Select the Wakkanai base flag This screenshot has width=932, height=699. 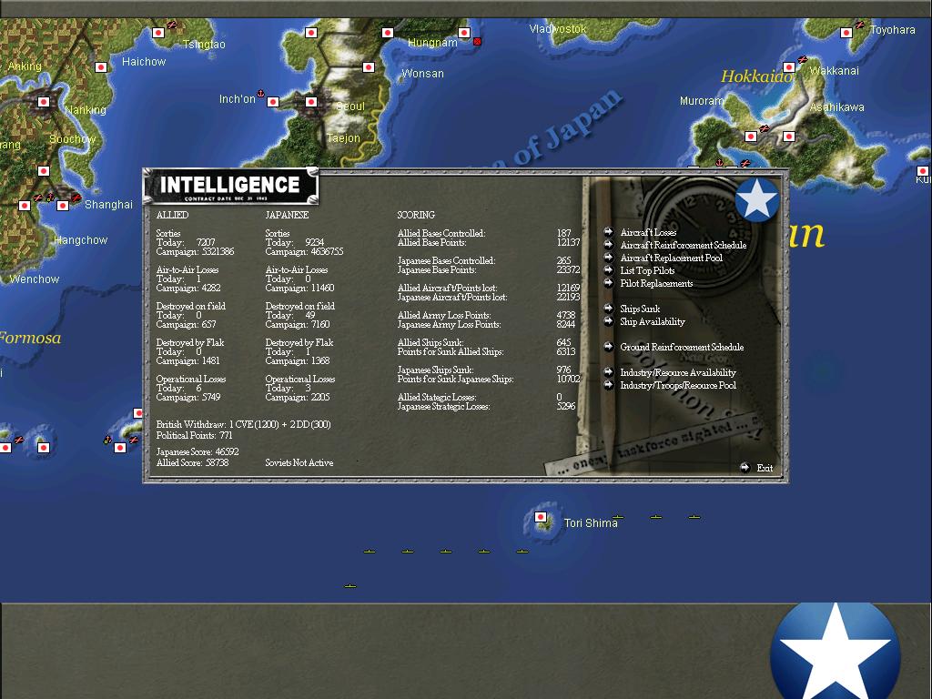789,67
